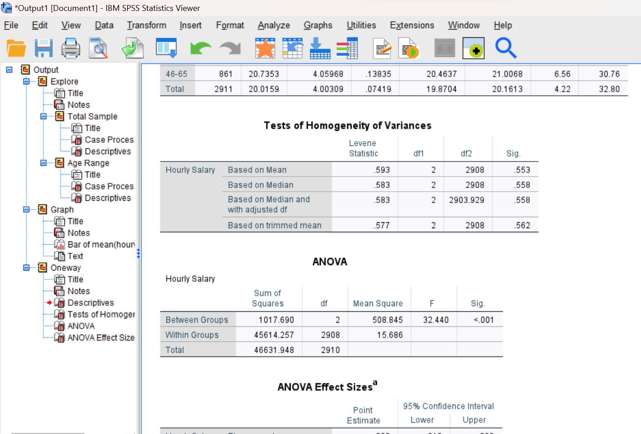Click the ANOVA table title
The image size is (641, 434).
pyautogui.click(x=330, y=261)
